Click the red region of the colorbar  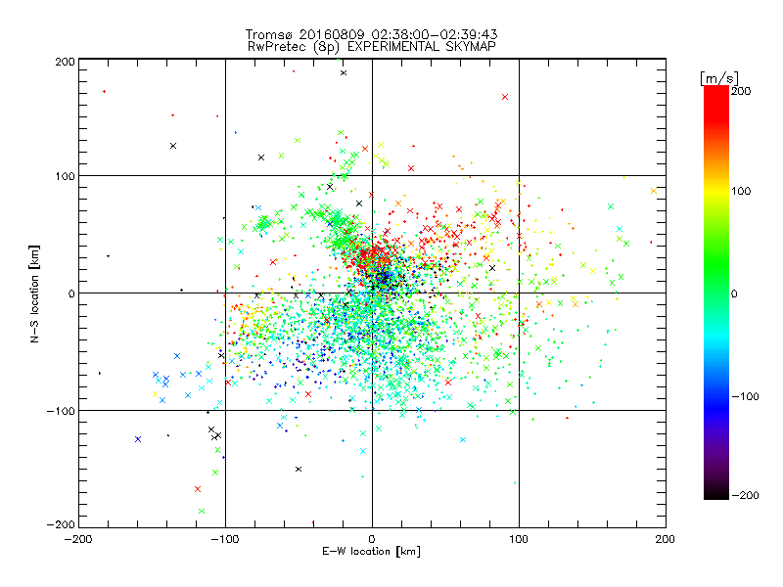(x=716, y=103)
